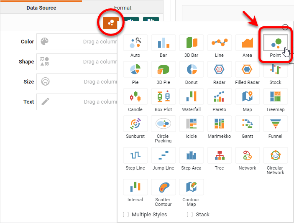Switch to the Data Source tab
The width and height of the screenshot is (294, 223).
pos(41,8)
